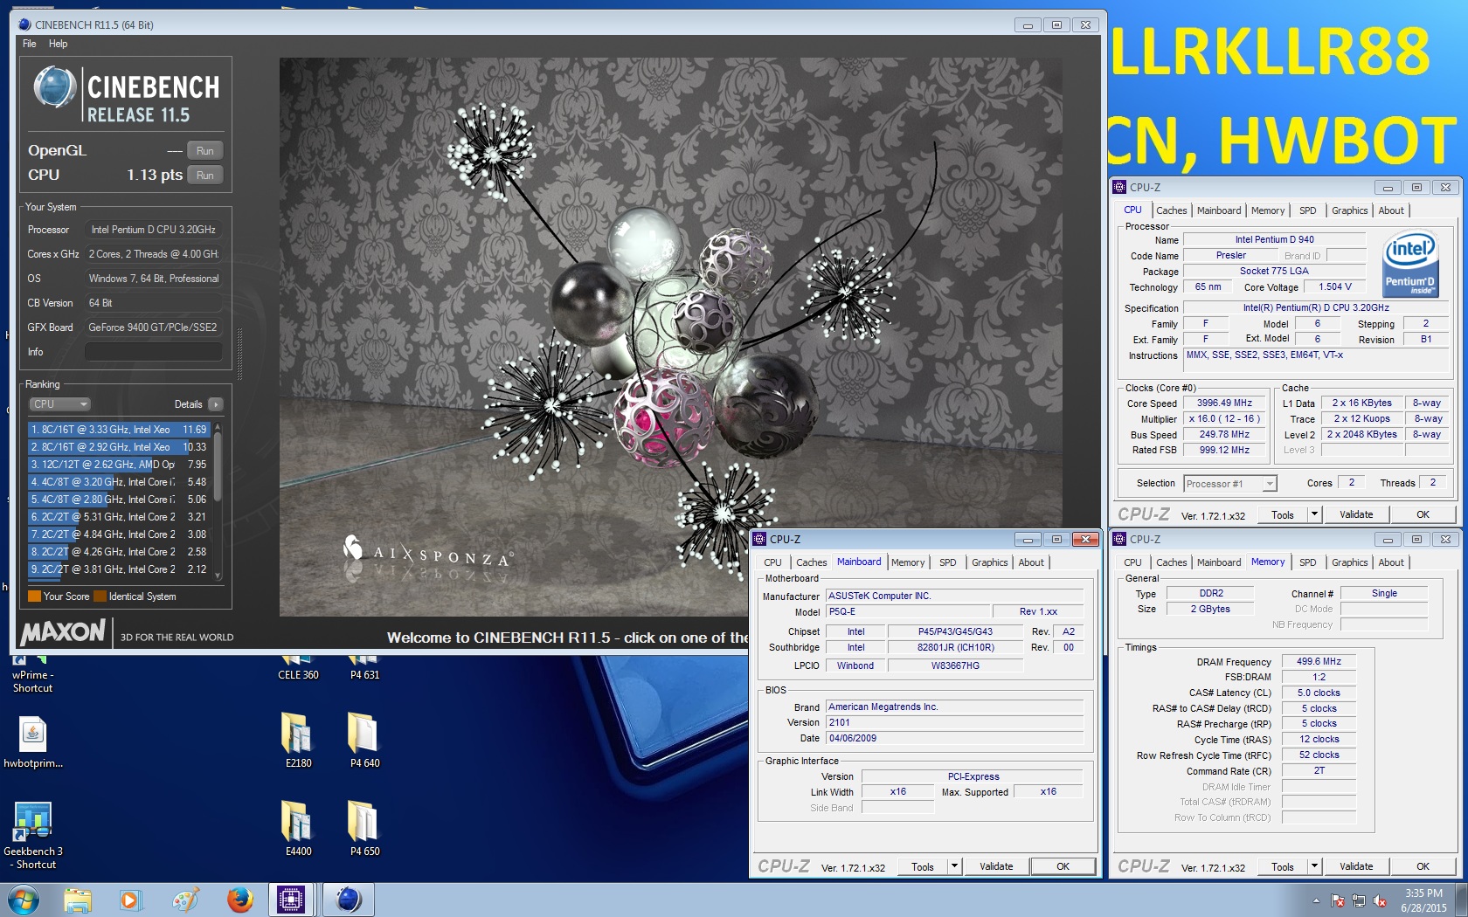
Task: Open Windows Media Player from taskbar
Action: click(129, 900)
